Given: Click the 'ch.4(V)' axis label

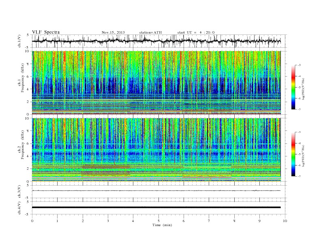Looking at the screenshot, I should pos(19,208).
